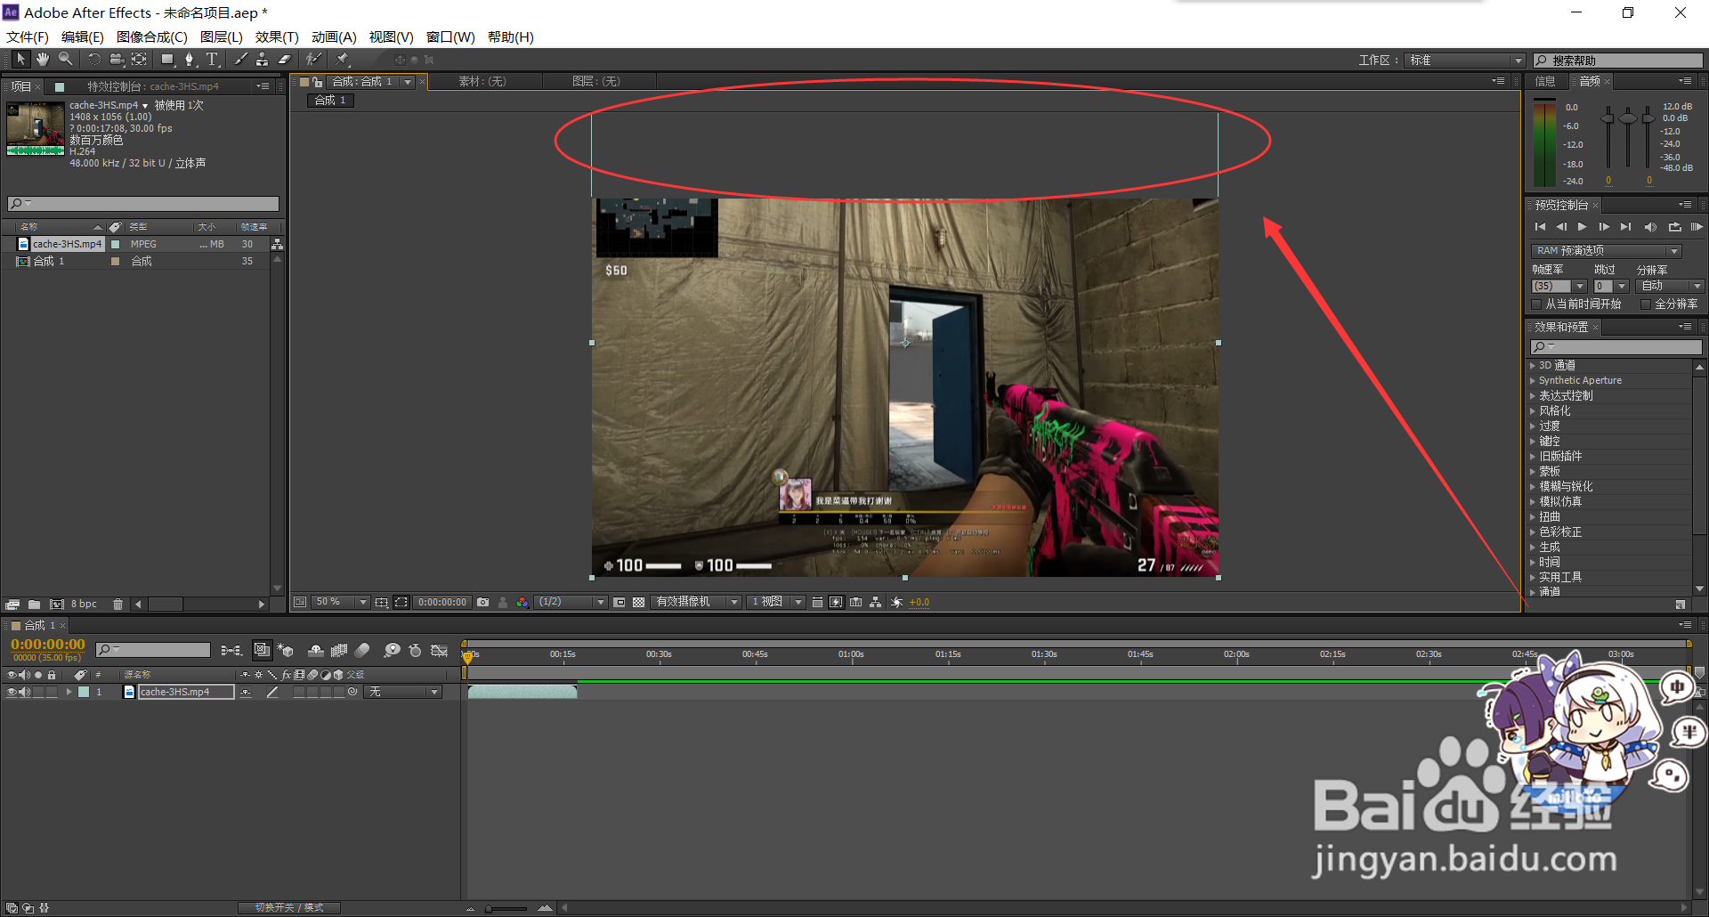Open grid and guide options icon

tap(381, 602)
